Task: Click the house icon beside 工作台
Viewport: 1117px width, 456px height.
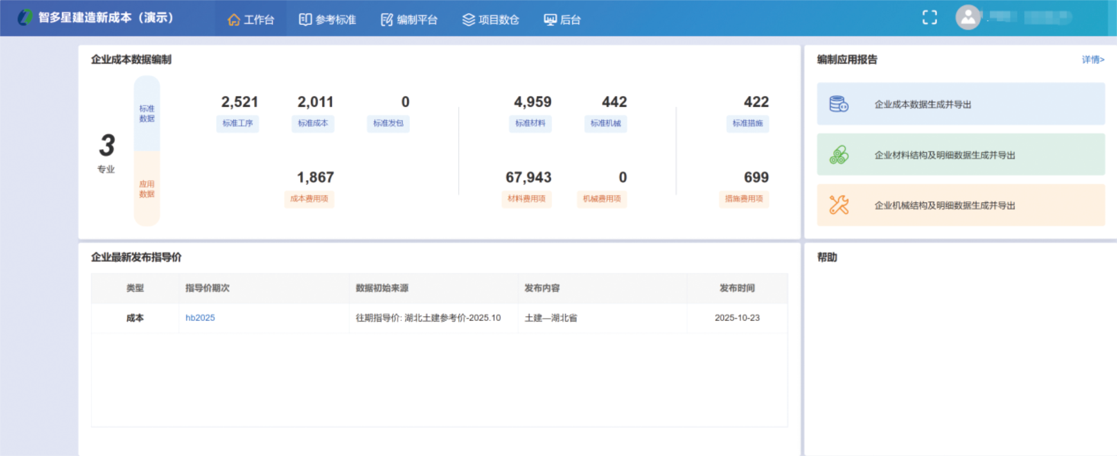Action: coord(234,20)
